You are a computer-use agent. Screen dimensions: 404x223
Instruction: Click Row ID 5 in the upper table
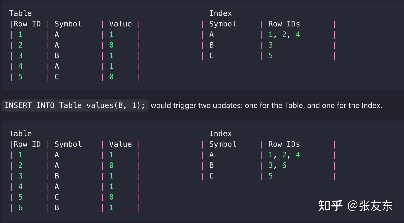[20, 77]
